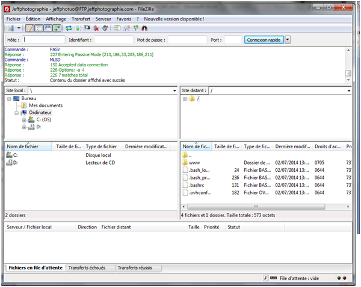Toggle directory comparison icon

[x=126, y=28]
